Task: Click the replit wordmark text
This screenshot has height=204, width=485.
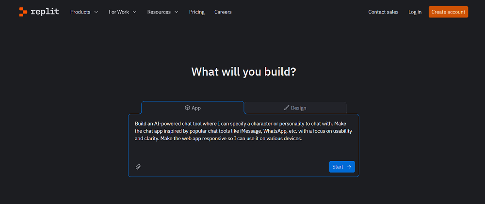Action: pos(46,12)
